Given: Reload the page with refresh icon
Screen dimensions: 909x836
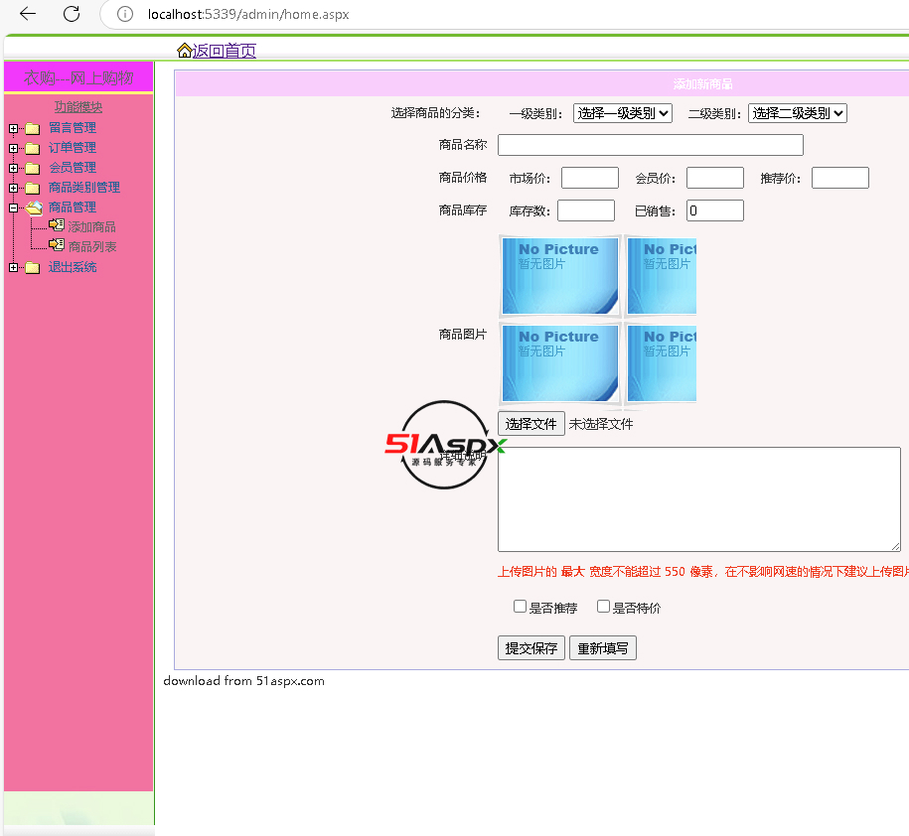Looking at the screenshot, I should (72, 13).
